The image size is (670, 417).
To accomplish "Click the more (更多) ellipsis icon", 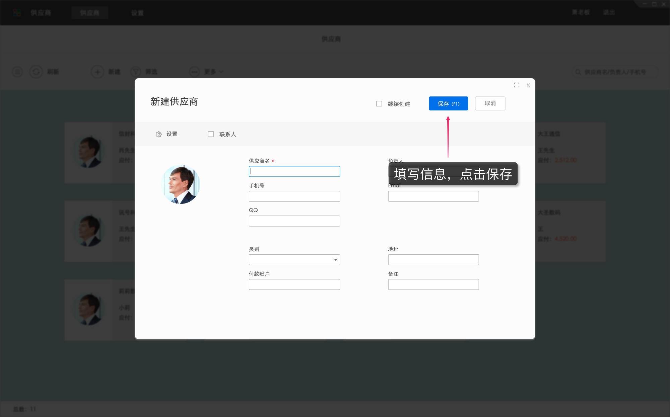I will click(x=195, y=72).
